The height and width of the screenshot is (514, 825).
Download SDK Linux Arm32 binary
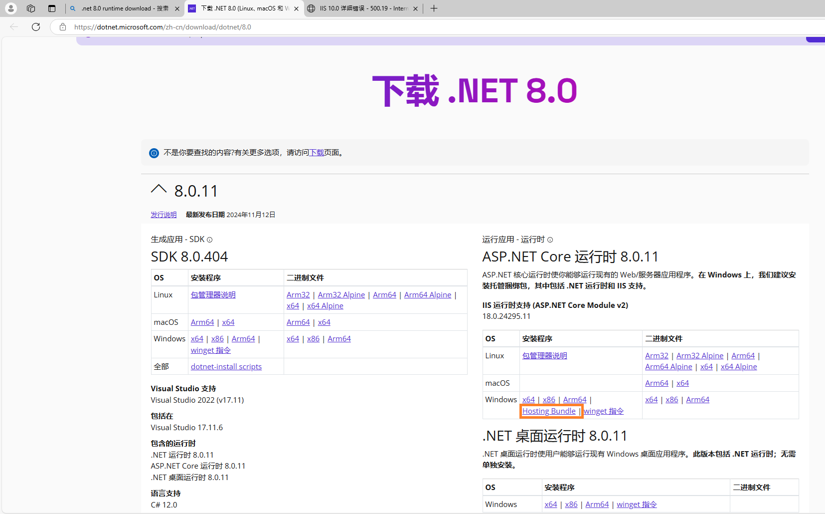point(298,295)
